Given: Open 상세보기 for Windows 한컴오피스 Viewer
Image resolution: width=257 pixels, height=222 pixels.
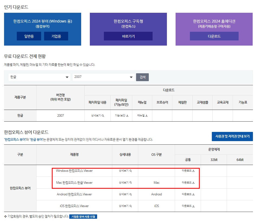Looking at the screenshot, I should point(125,171).
